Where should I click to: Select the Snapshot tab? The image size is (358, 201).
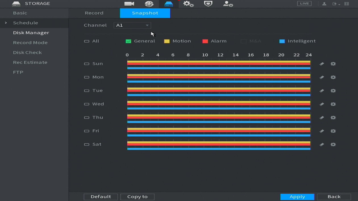coord(145,13)
